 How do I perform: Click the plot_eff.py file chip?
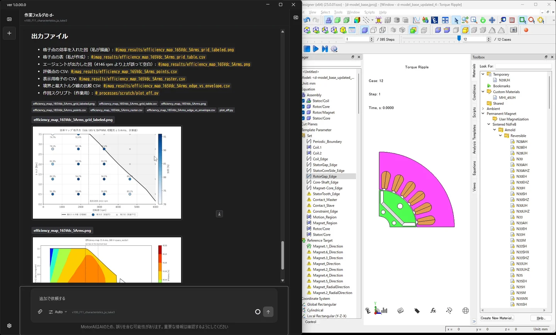[226, 110]
